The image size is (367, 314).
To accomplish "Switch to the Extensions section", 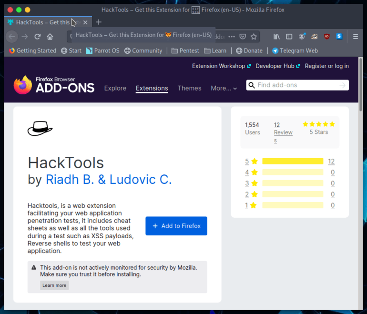I will [152, 88].
